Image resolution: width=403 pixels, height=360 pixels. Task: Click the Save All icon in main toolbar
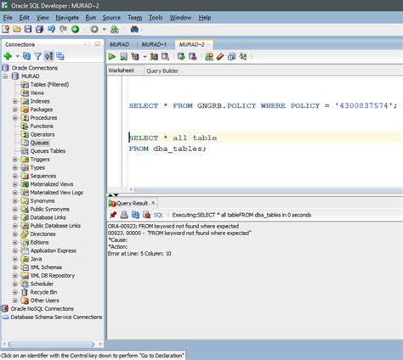click(x=39, y=29)
